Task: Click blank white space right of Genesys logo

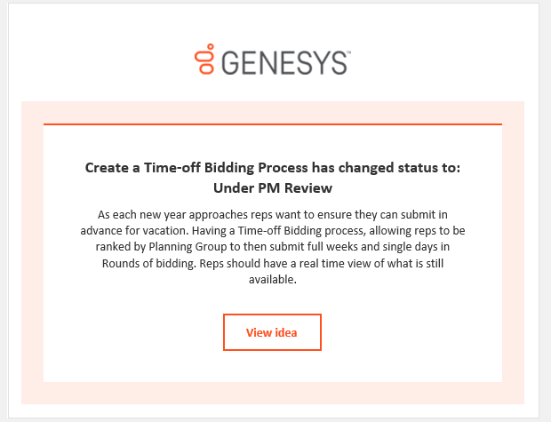Action: point(444,59)
